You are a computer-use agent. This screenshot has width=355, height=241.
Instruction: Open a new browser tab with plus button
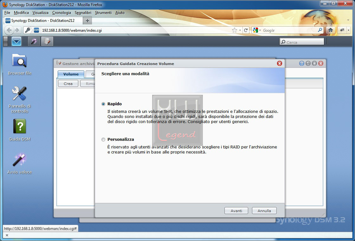[x=87, y=21]
